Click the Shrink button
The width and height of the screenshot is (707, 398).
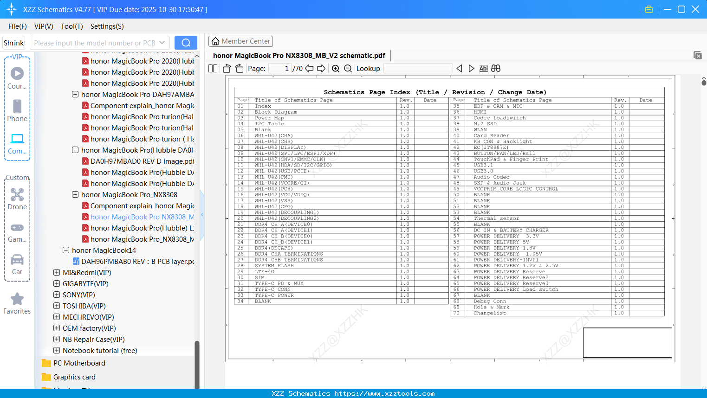click(x=14, y=43)
